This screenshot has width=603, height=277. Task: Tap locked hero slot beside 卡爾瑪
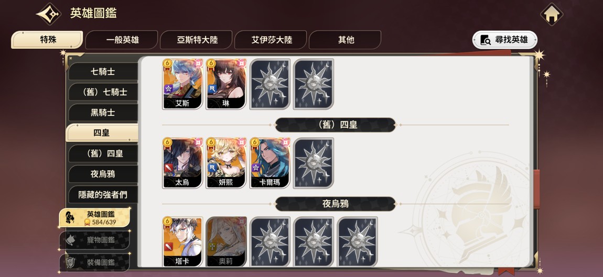tap(314, 163)
